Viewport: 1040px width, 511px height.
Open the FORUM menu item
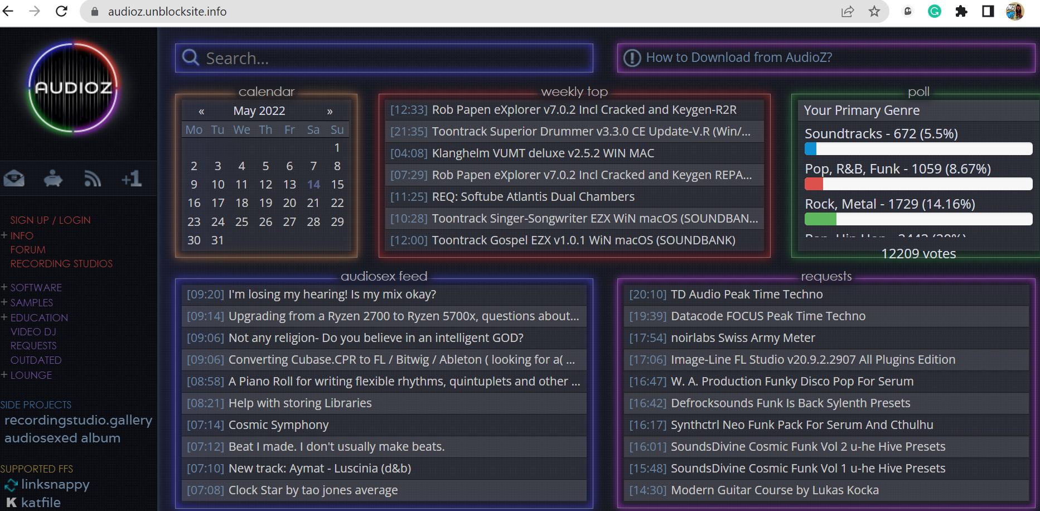[x=28, y=250]
